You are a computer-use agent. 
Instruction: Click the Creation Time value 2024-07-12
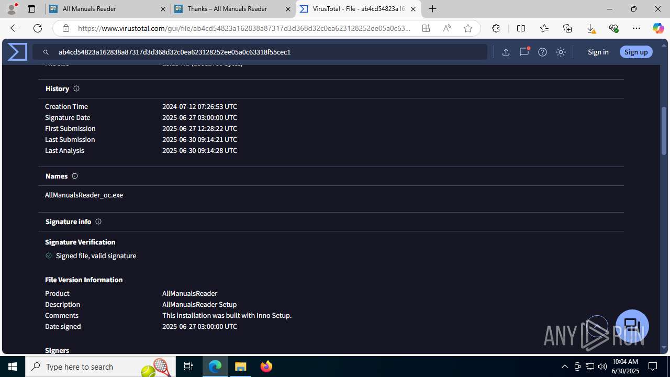point(199,106)
